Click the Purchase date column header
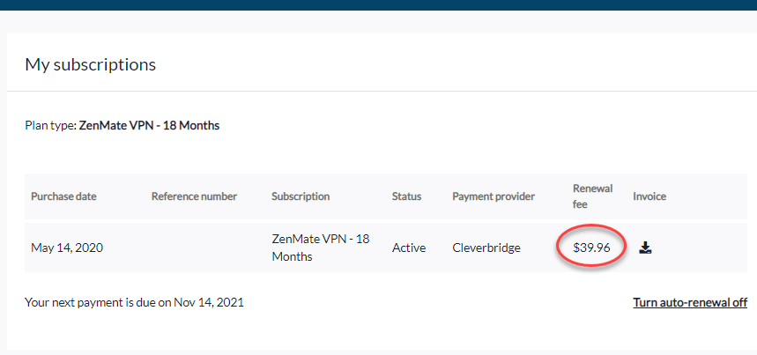Screen dimensions: 757x355 (63, 196)
